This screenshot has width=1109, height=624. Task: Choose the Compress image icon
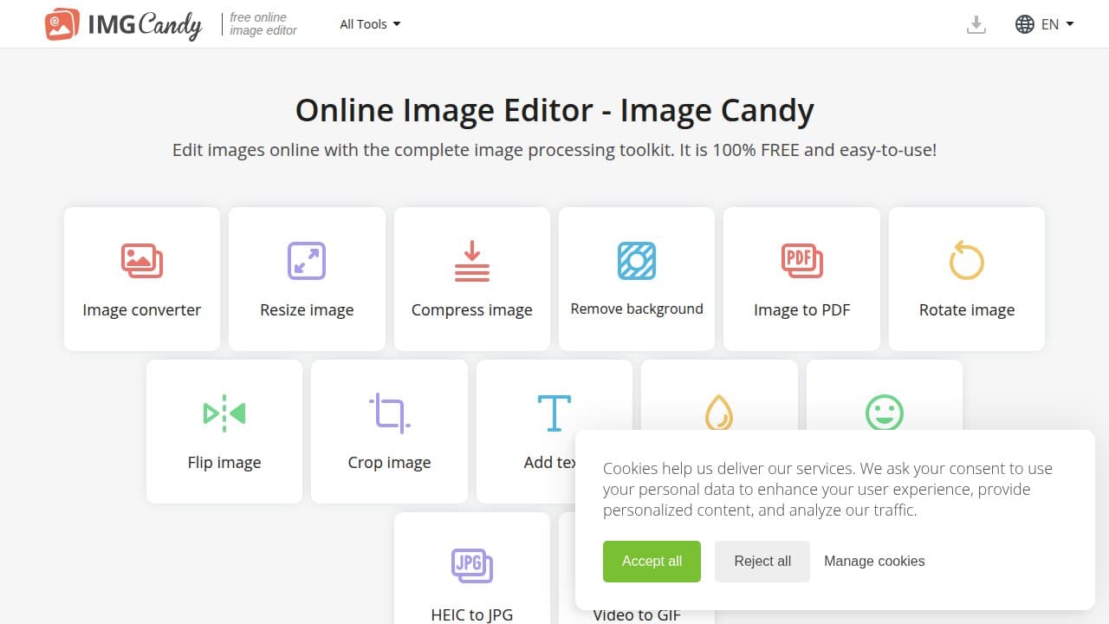472,261
